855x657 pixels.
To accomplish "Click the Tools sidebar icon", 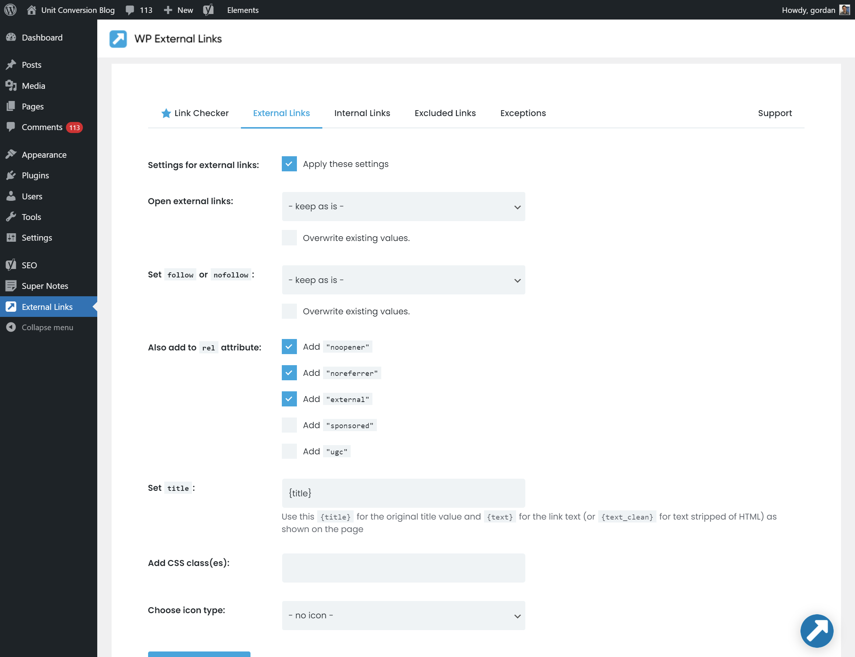I will coord(11,217).
